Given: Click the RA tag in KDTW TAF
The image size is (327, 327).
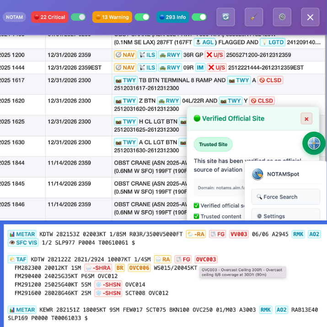Looking at the screenshot, I should click(163, 259).
